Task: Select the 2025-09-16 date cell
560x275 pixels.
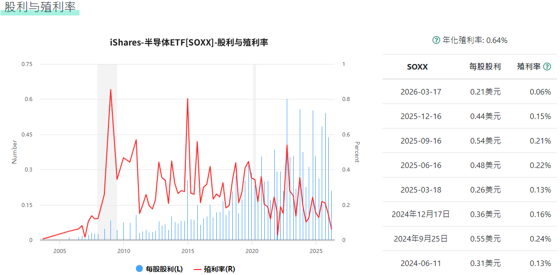Action: pos(421,141)
